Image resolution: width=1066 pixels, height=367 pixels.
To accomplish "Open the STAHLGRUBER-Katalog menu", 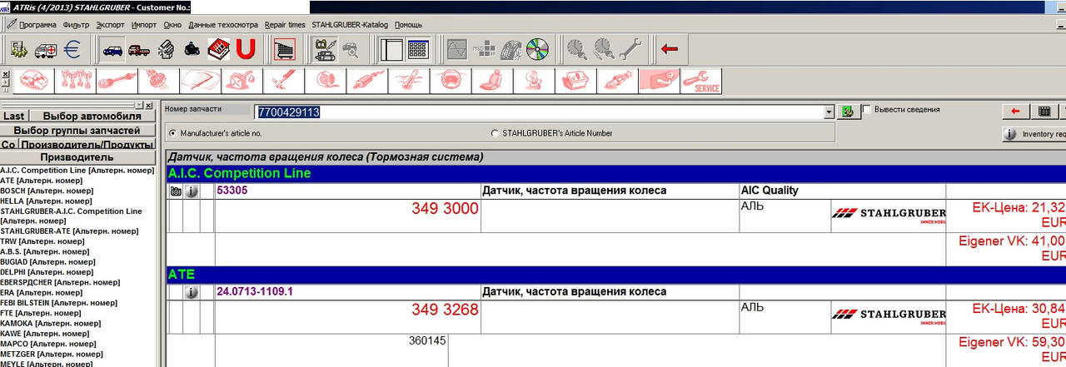I will 350,25.
